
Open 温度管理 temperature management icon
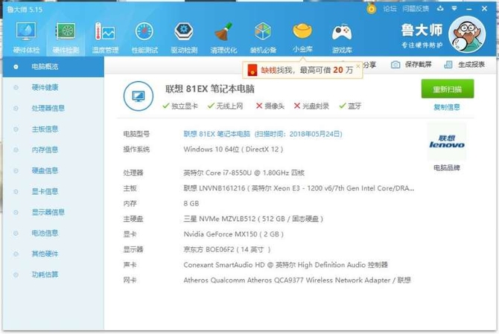105,37
